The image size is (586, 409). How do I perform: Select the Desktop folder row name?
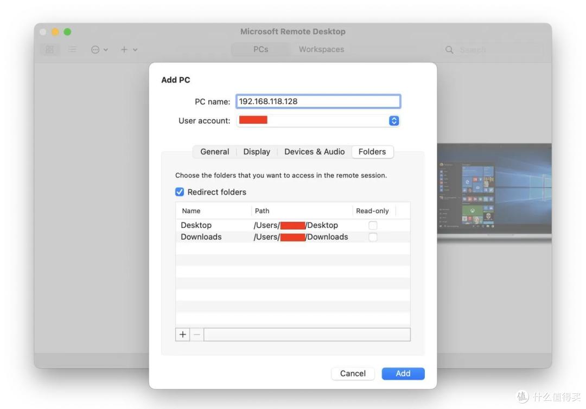click(196, 225)
